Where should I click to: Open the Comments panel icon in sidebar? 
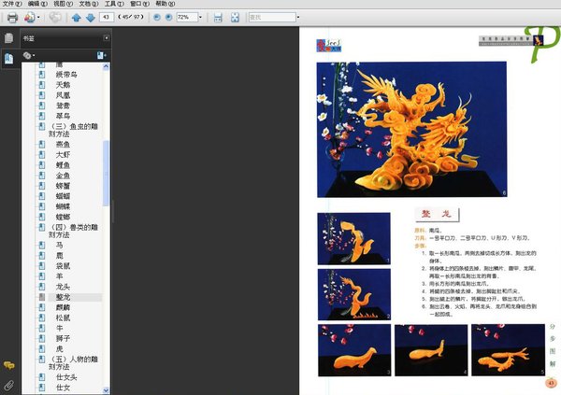(8, 364)
